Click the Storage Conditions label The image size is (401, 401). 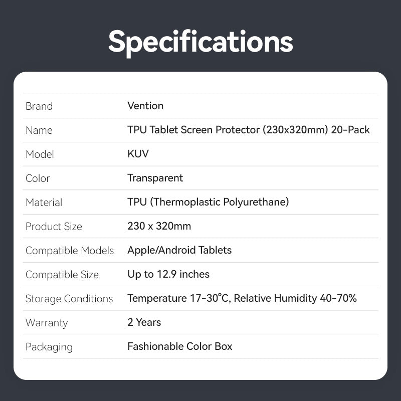[x=69, y=299]
